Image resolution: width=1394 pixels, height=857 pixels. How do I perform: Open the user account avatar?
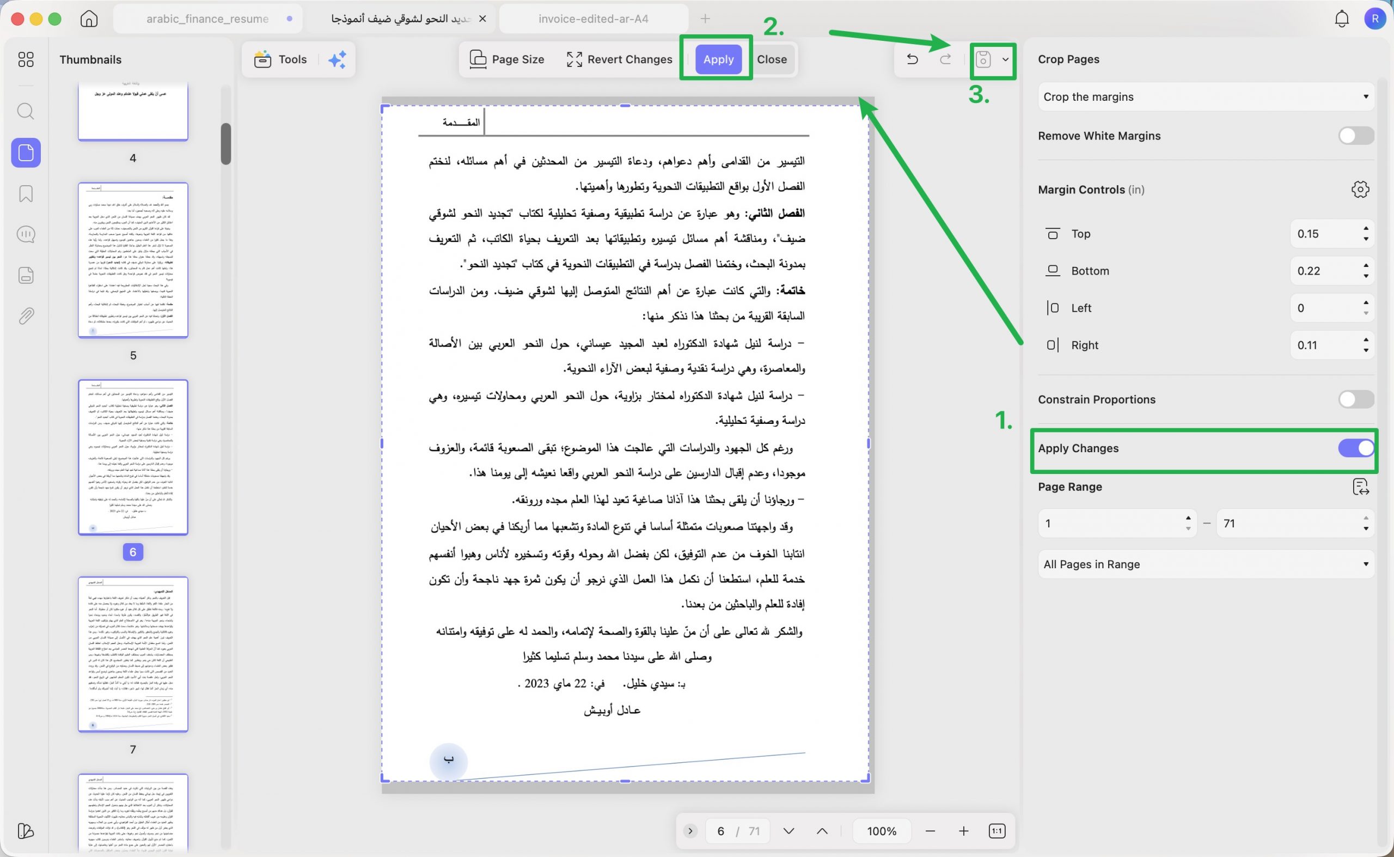pos(1375,19)
